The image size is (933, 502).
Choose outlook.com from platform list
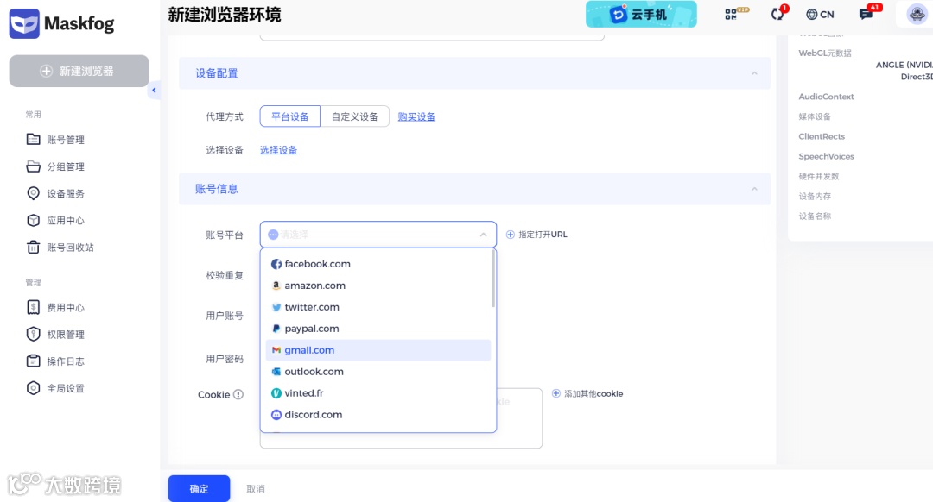click(378, 371)
